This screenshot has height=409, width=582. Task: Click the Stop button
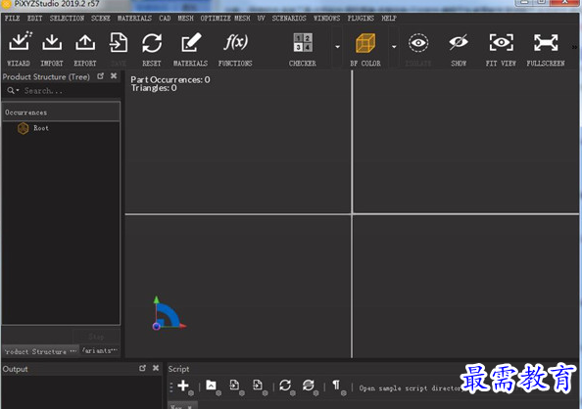(x=96, y=337)
